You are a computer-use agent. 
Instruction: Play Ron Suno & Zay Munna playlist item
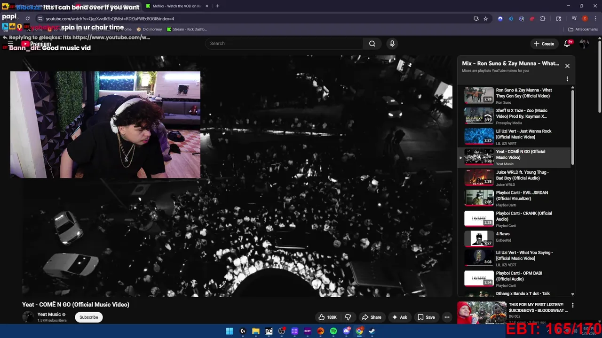coord(515,95)
